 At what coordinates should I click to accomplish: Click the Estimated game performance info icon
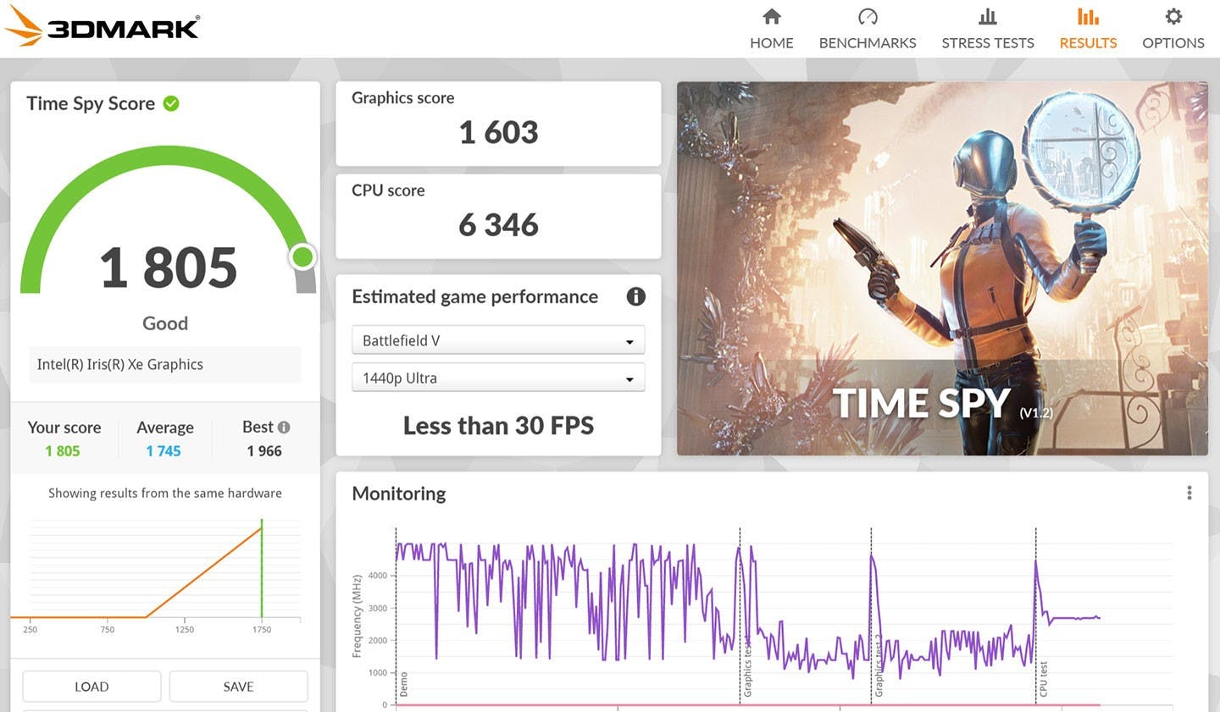635,296
